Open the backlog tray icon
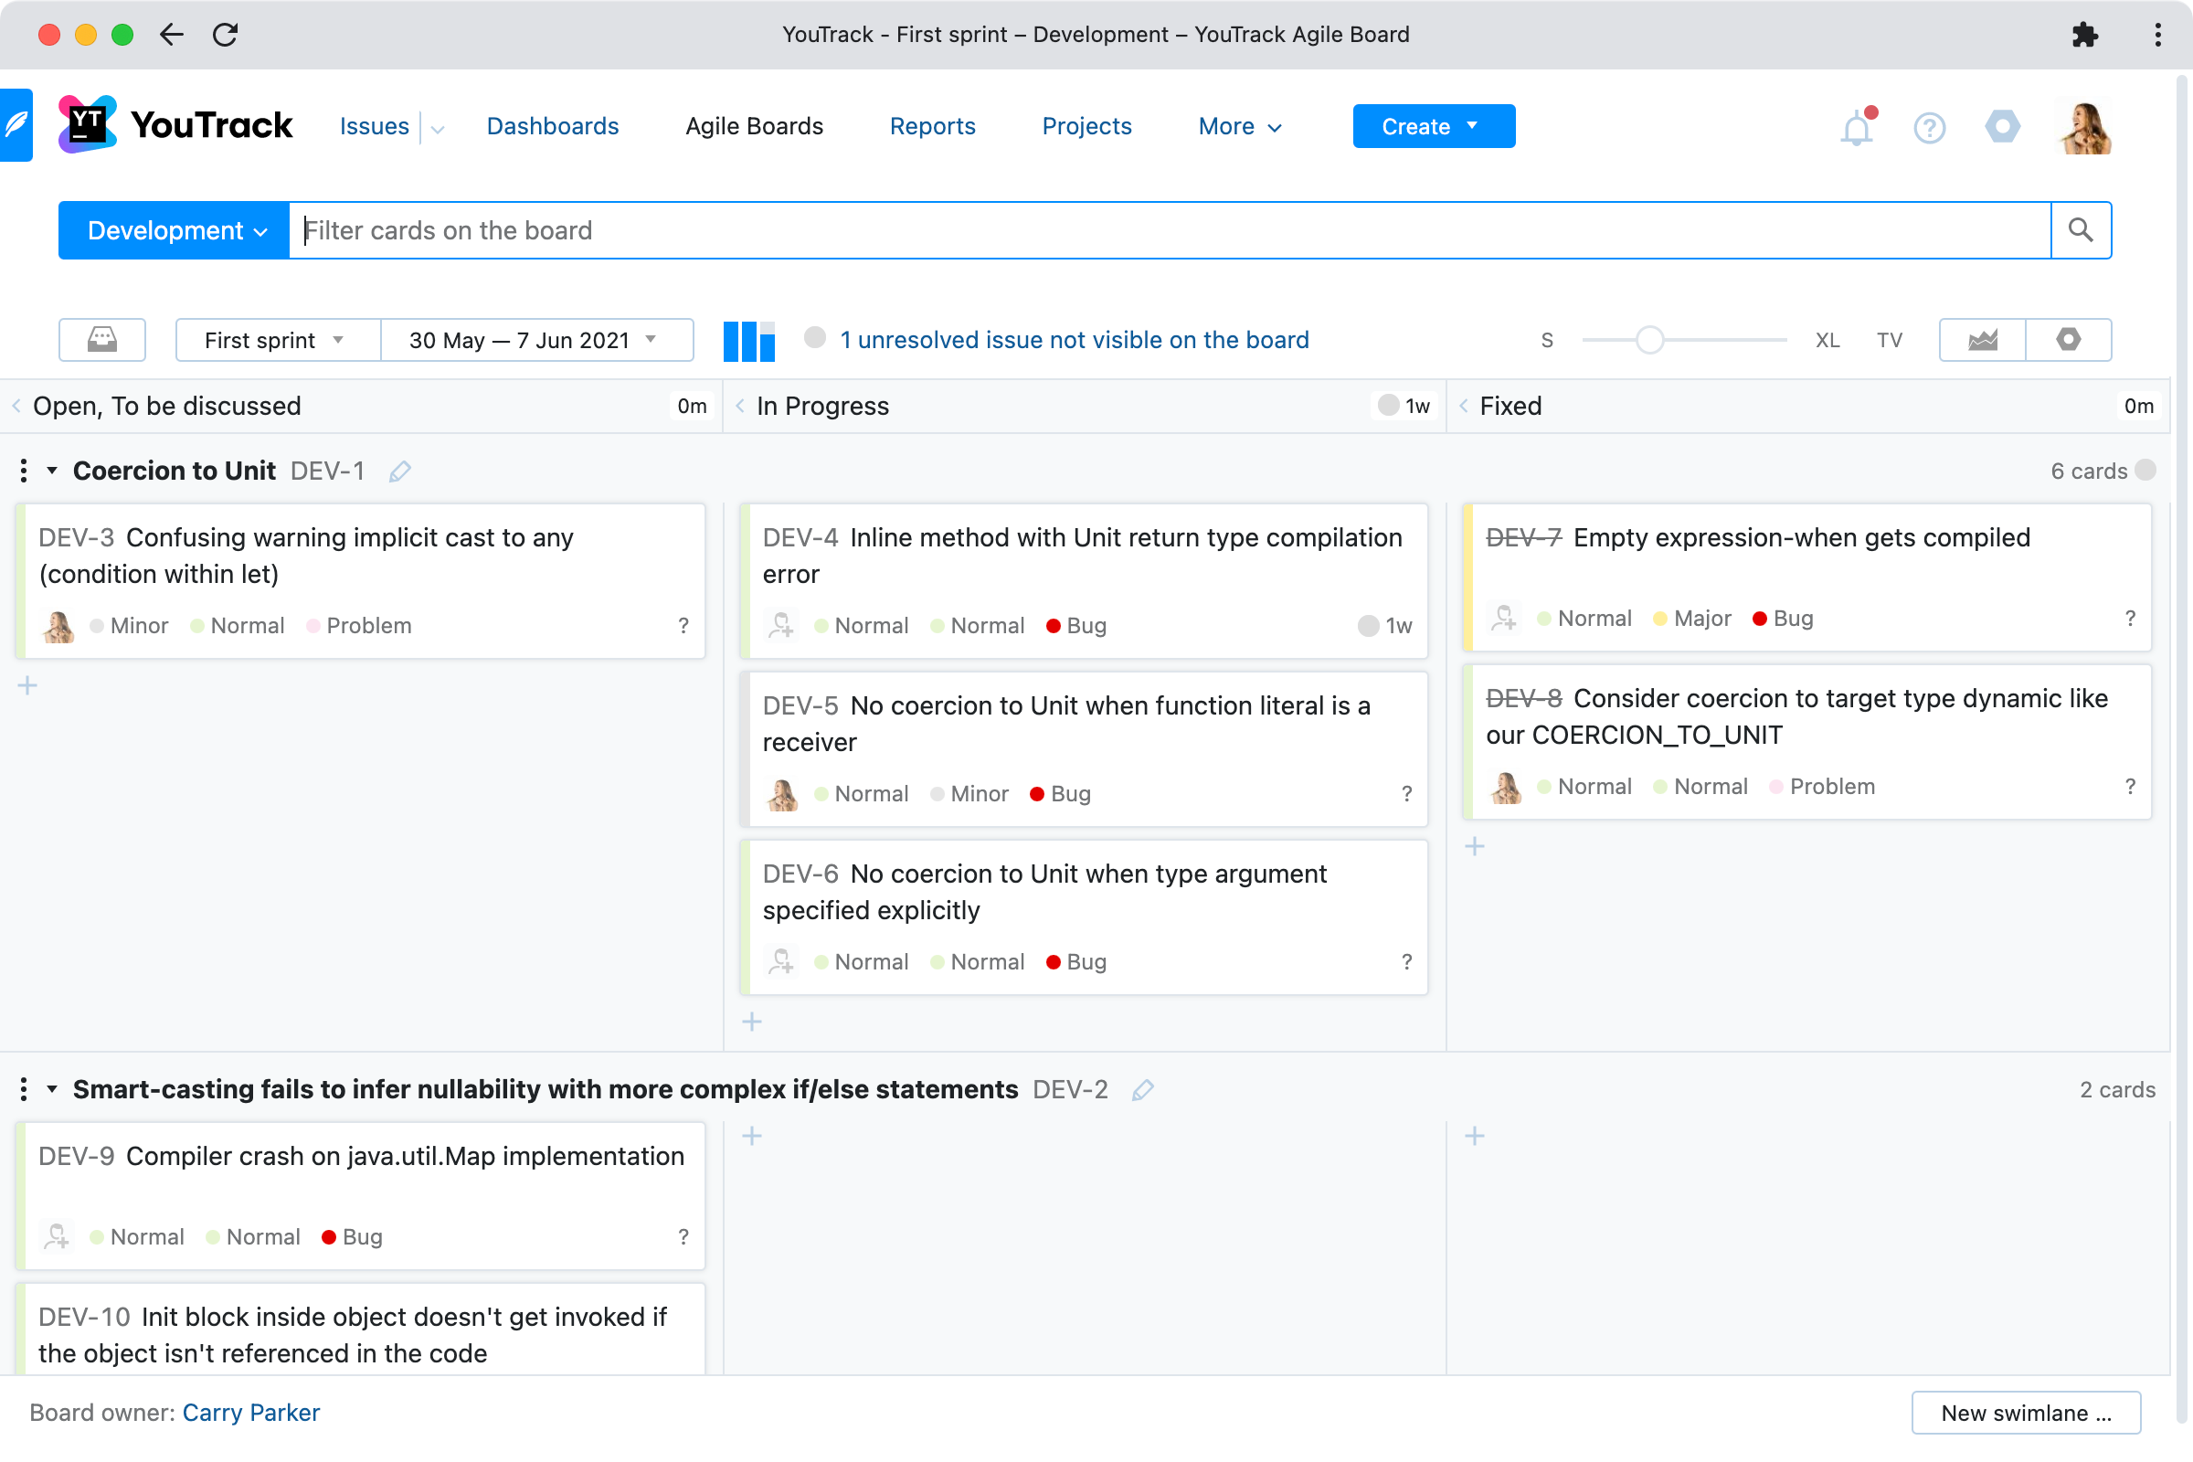The width and height of the screenshot is (2193, 1462). (101, 339)
